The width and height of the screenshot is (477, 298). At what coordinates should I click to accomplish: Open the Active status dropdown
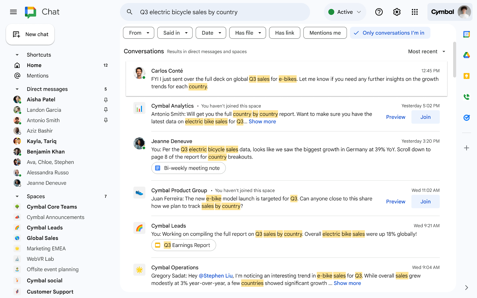pyautogui.click(x=345, y=12)
